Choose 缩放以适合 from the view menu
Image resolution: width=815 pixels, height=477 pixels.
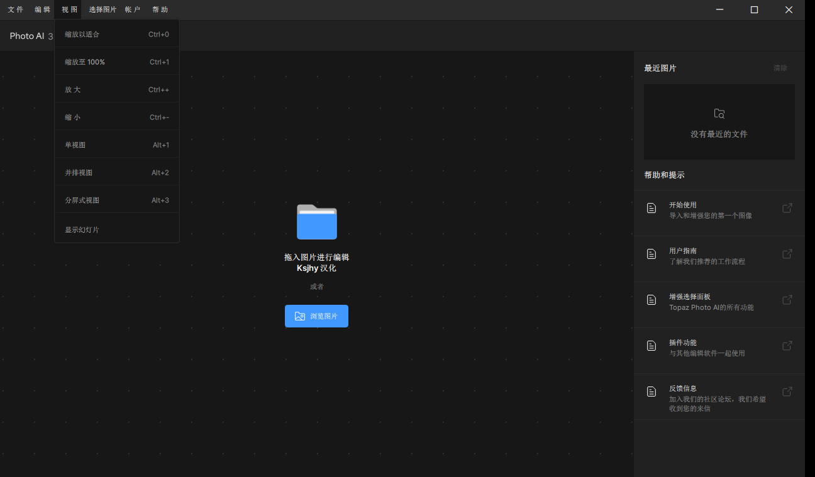[x=117, y=35]
